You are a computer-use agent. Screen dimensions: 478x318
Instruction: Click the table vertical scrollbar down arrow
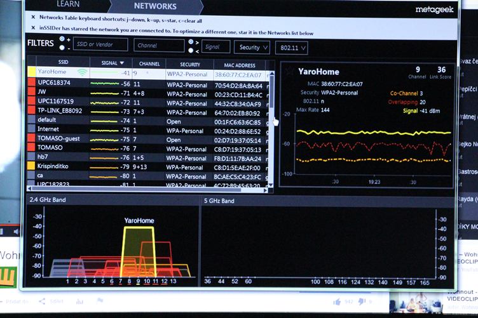tap(271, 185)
